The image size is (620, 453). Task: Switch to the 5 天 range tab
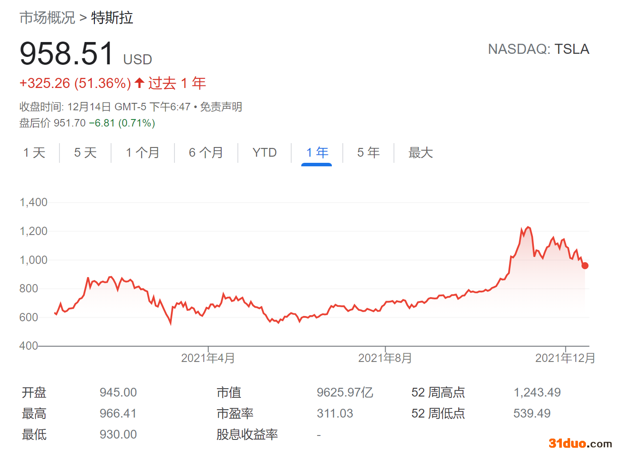(85, 153)
